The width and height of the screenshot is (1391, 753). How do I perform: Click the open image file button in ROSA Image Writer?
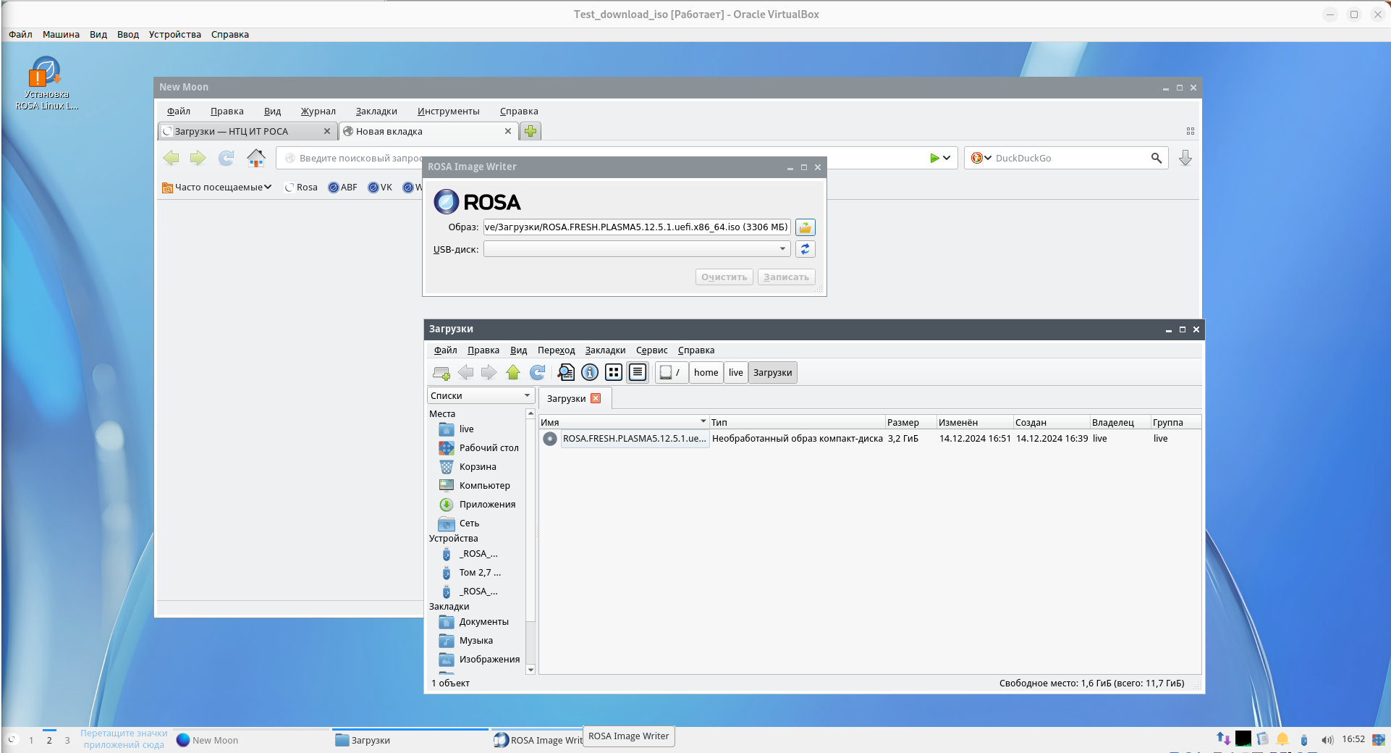pos(805,227)
